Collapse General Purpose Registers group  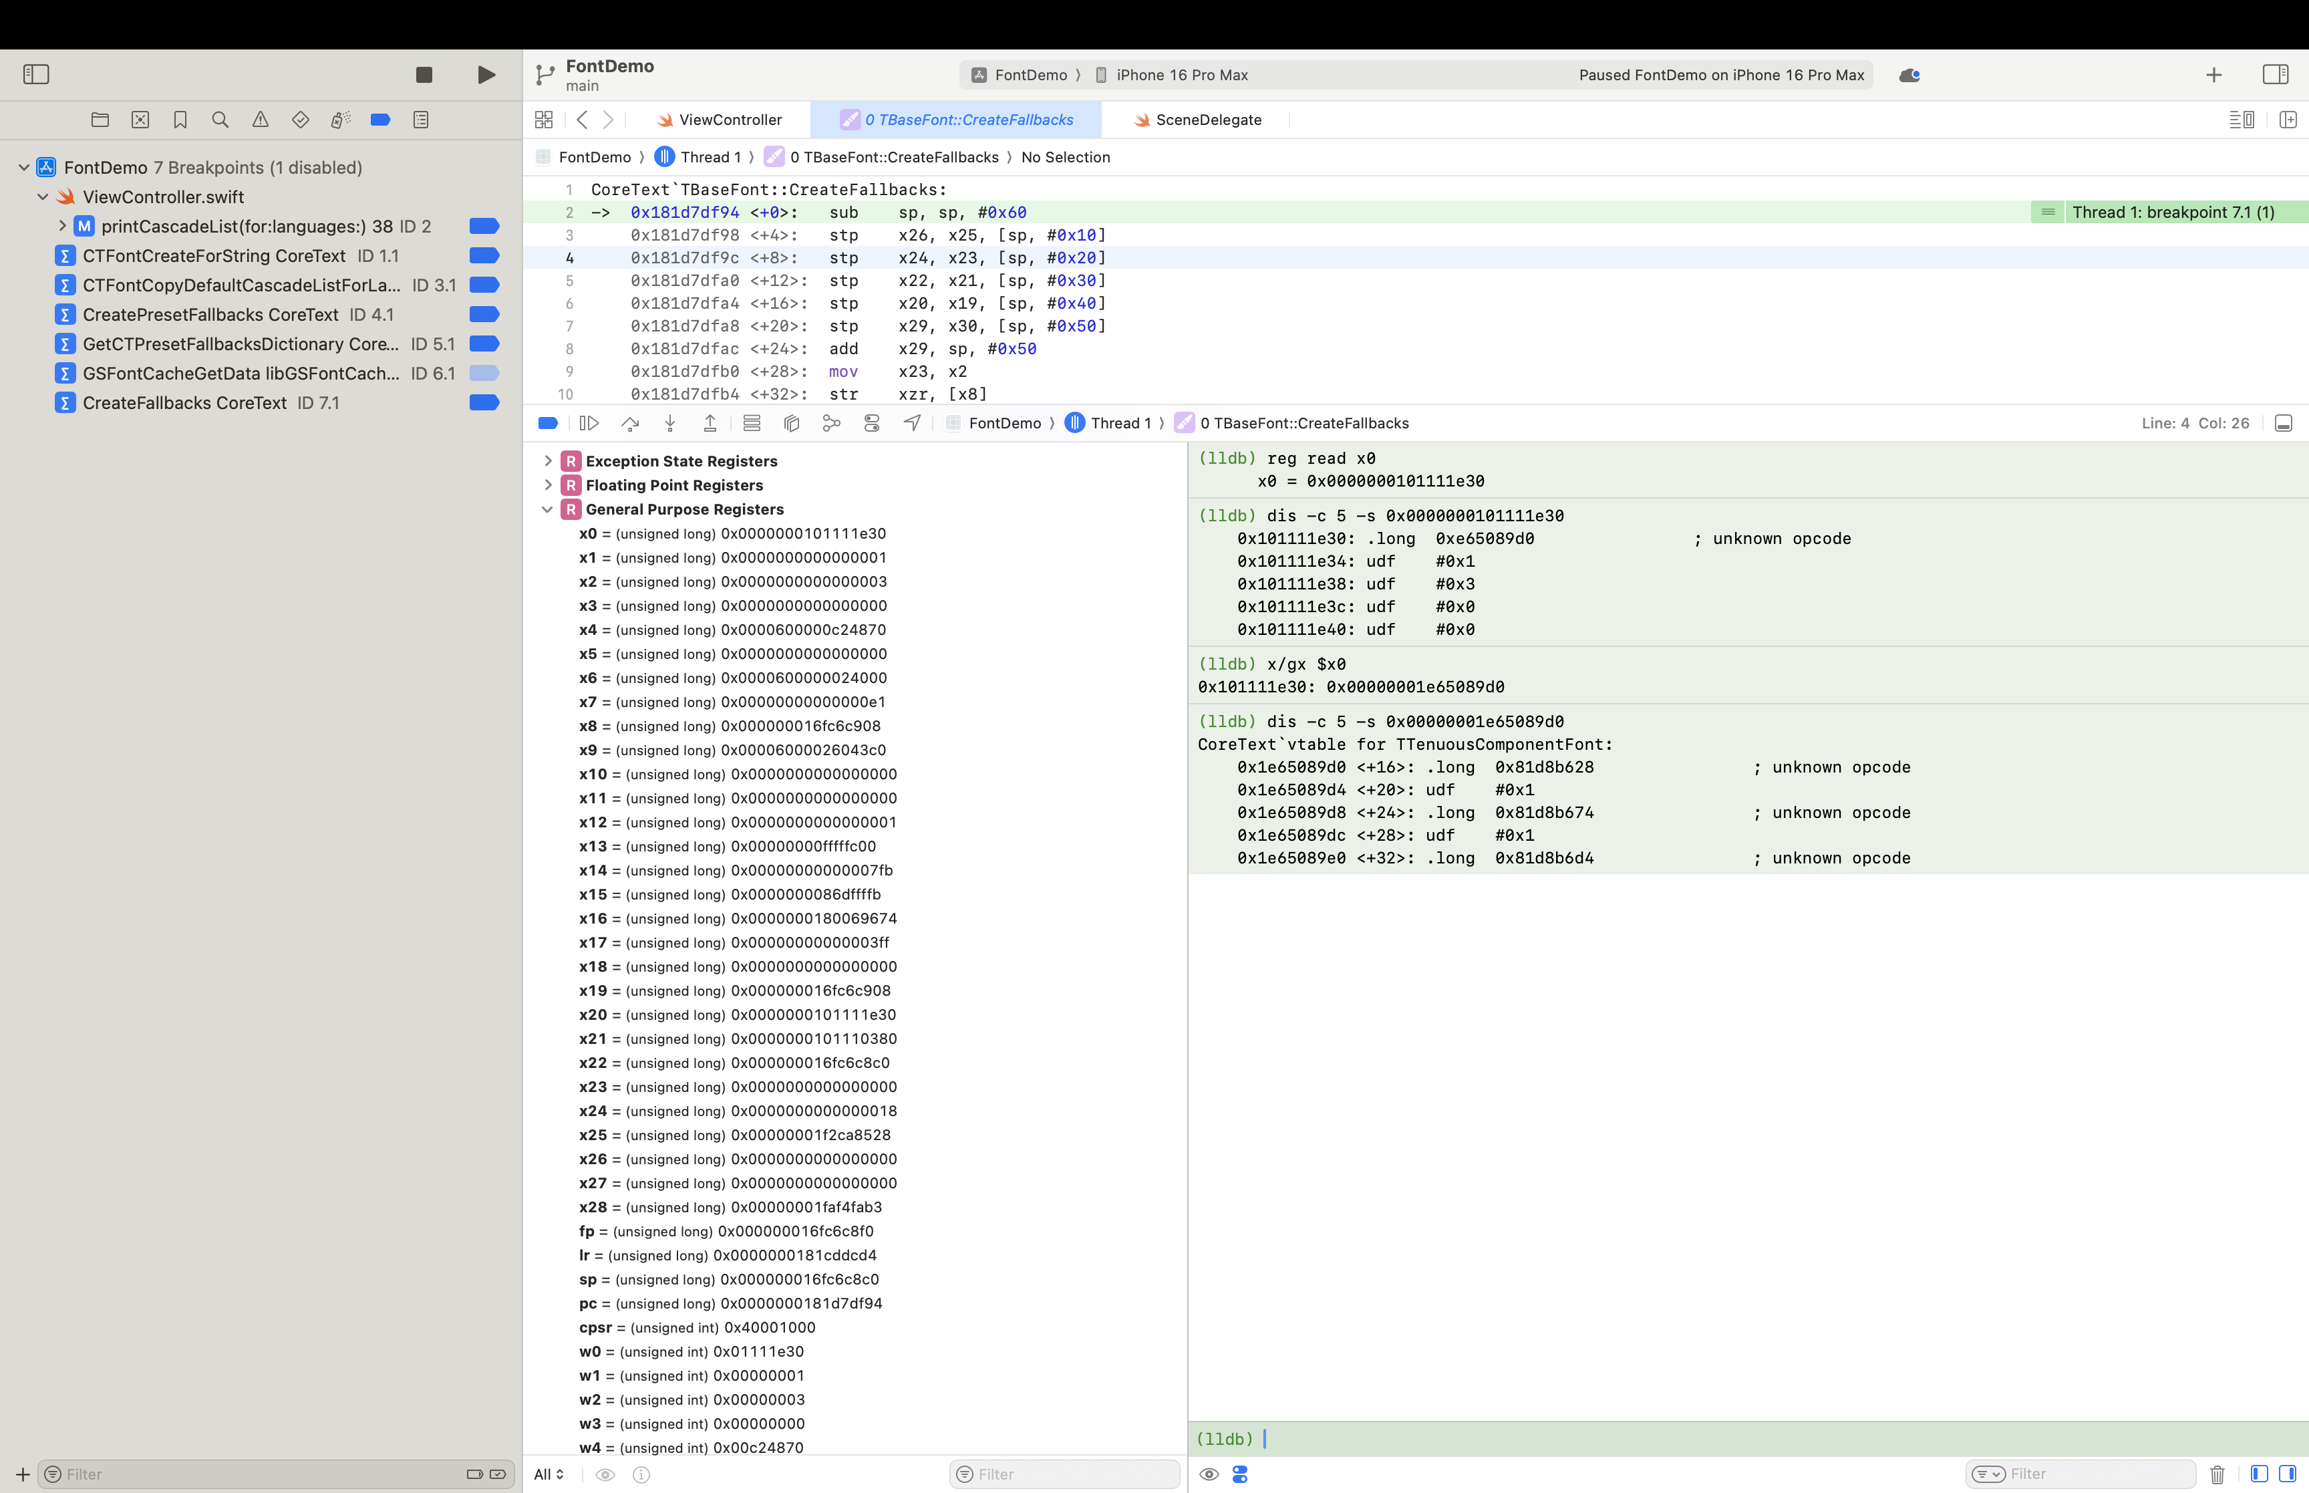pos(547,509)
